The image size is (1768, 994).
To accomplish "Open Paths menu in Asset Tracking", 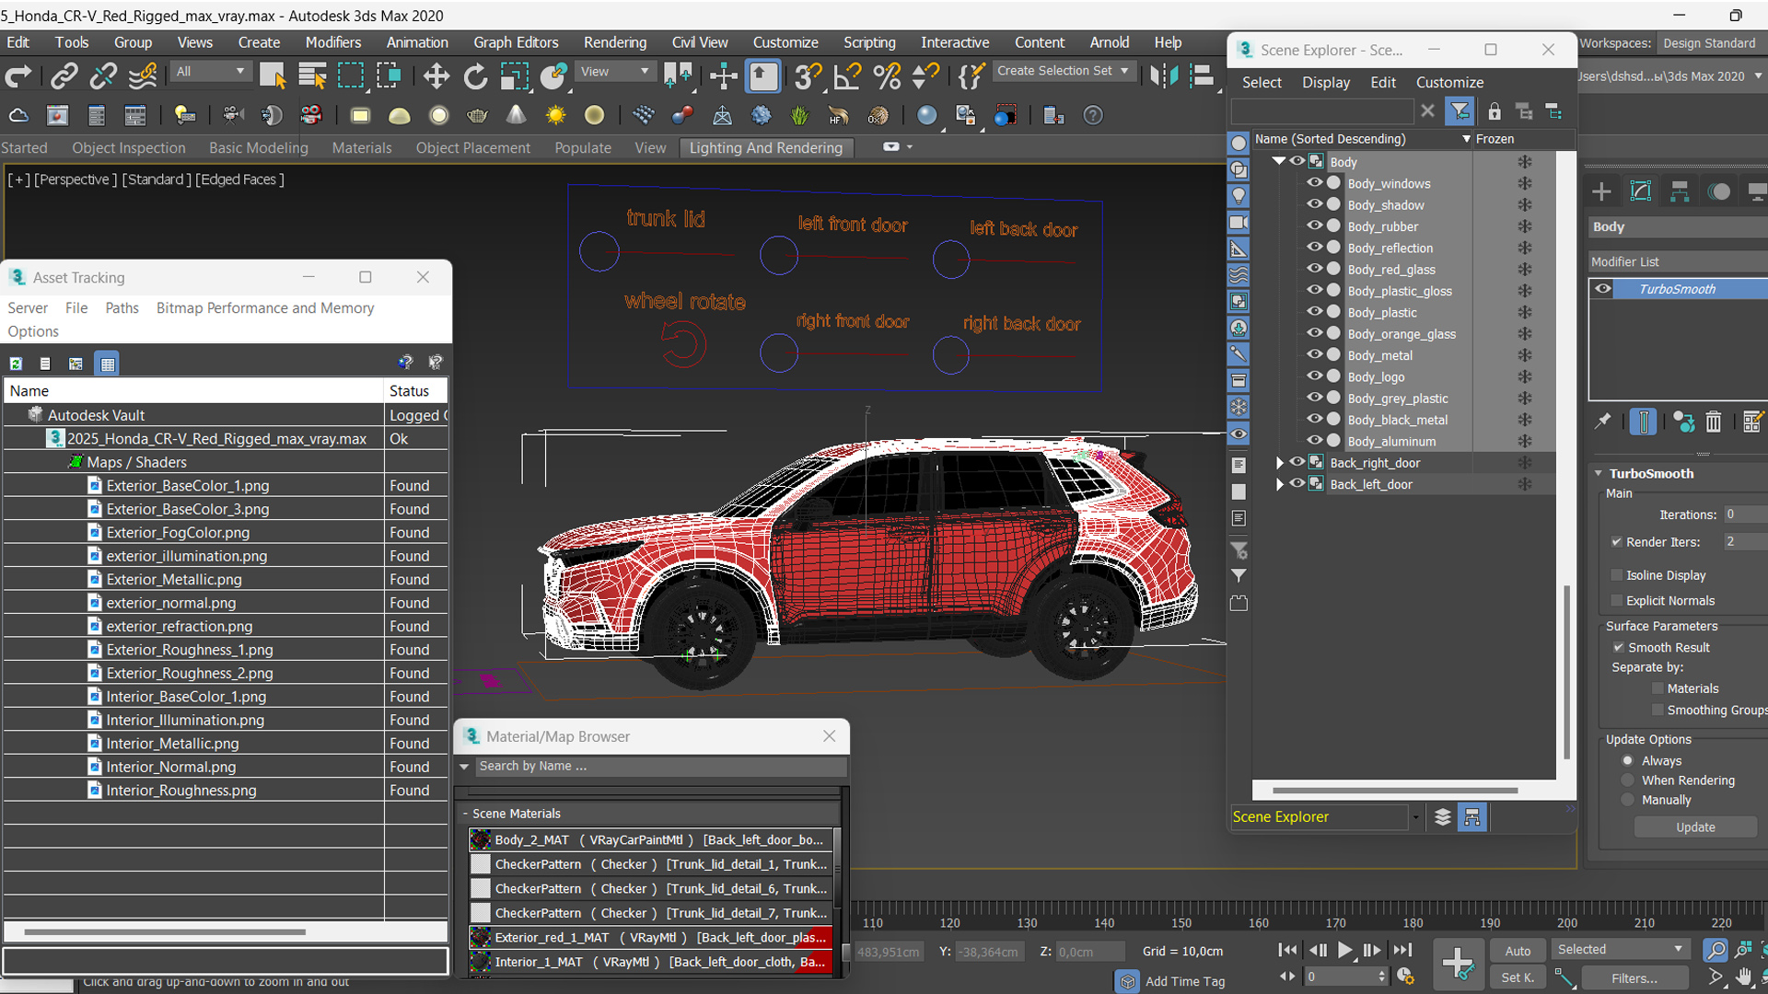I will pyautogui.click(x=122, y=308).
